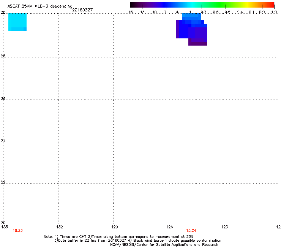Image resolution: width=281 pixels, height=247 pixels.
Task: Click the longitude label -126
Action: pyautogui.click(x=168, y=227)
